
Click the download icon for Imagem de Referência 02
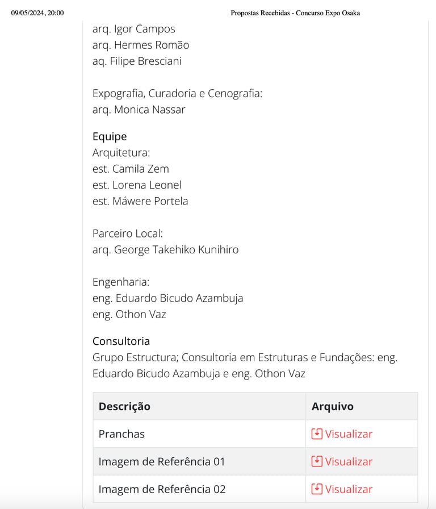click(317, 489)
